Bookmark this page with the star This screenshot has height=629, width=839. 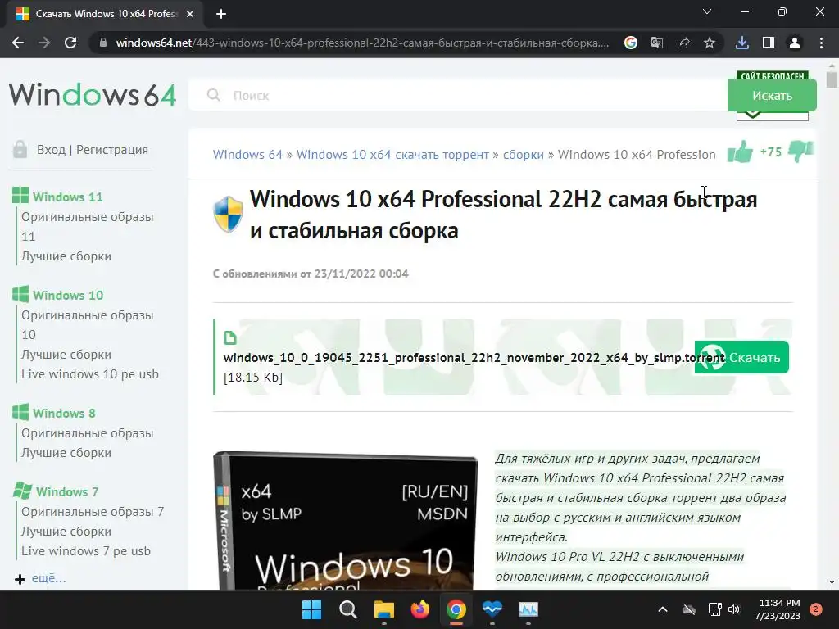pyautogui.click(x=710, y=43)
